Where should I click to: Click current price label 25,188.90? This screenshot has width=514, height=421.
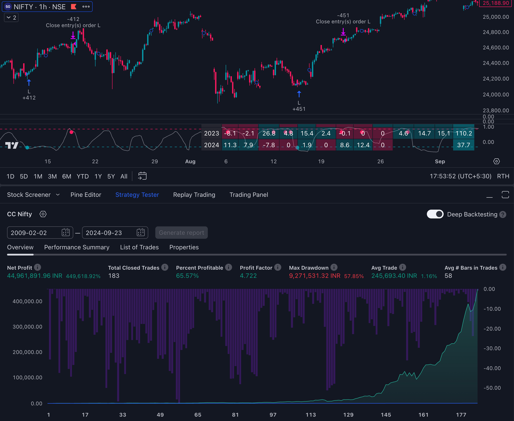click(496, 3)
